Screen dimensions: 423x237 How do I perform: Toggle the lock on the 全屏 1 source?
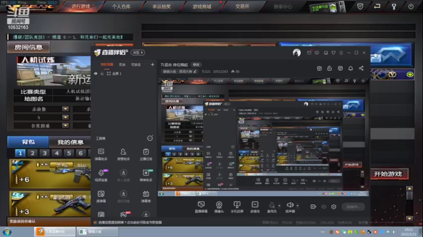tap(102, 73)
